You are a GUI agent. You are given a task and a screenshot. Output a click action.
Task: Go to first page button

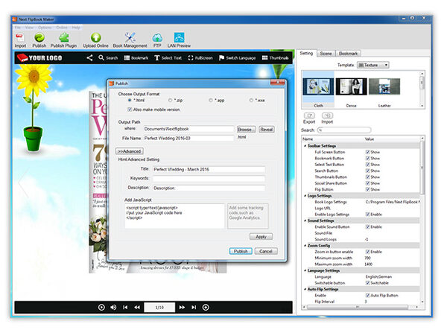click(x=125, y=307)
